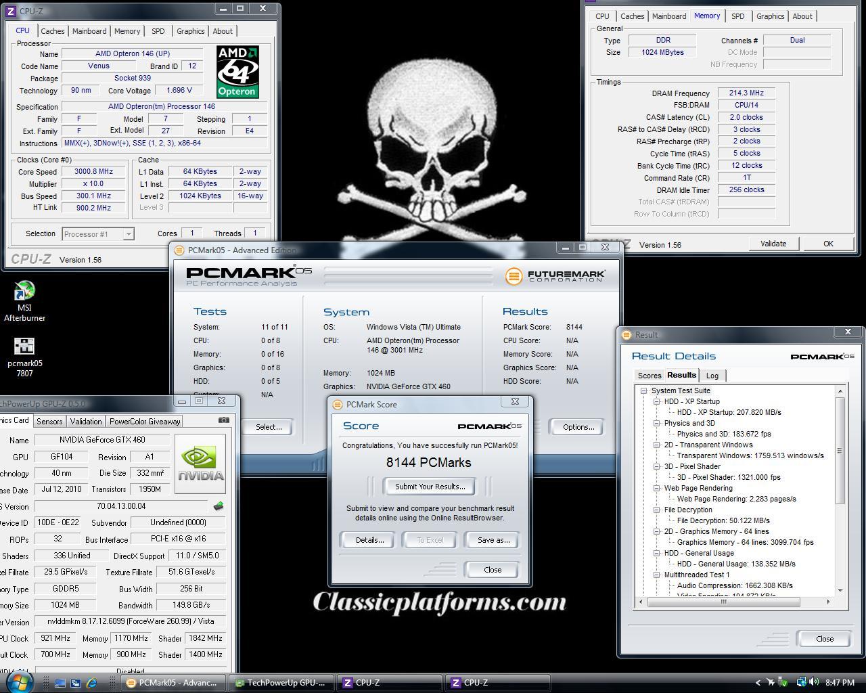Screen dimensions: 866x693
Task: Open the Graphics tab in right CPU-Z
Action: 770,16
